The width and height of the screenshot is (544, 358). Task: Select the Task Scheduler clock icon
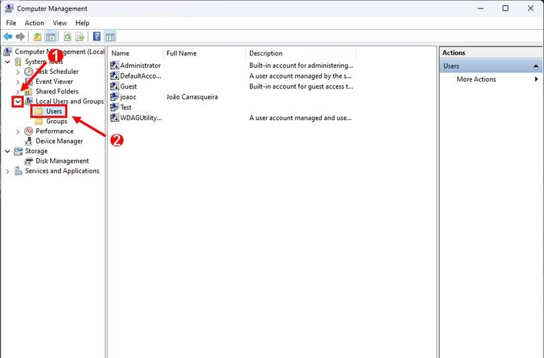tap(28, 71)
